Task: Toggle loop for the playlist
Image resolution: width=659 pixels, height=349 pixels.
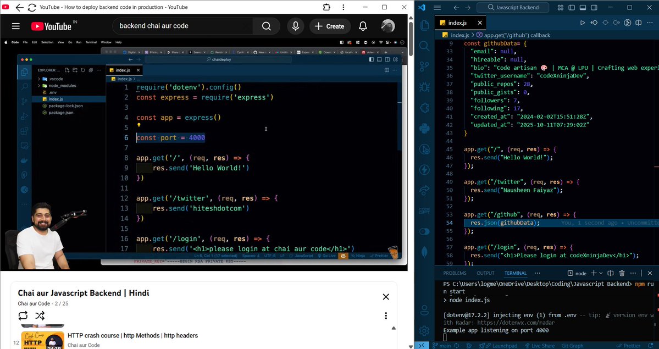Action: point(23,315)
